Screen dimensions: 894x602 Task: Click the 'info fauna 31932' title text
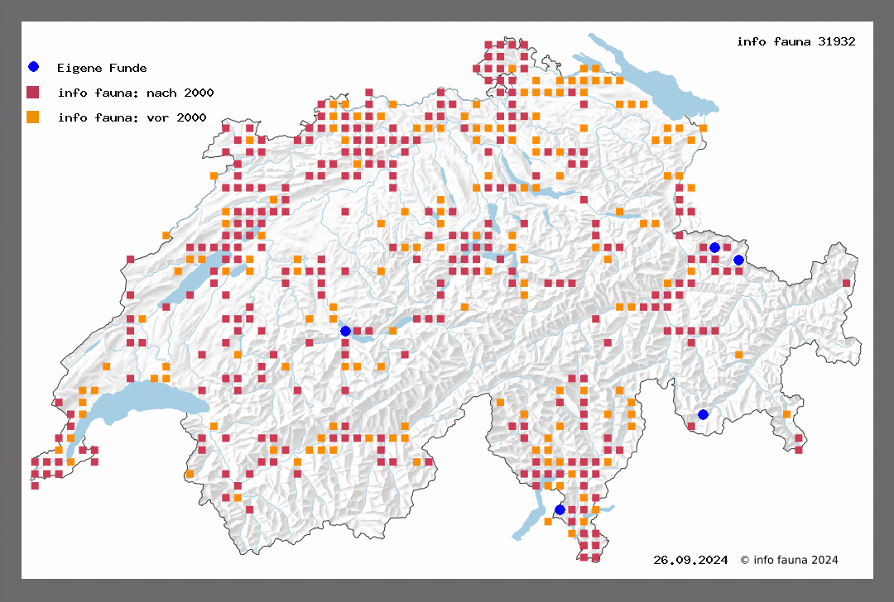point(795,41)
